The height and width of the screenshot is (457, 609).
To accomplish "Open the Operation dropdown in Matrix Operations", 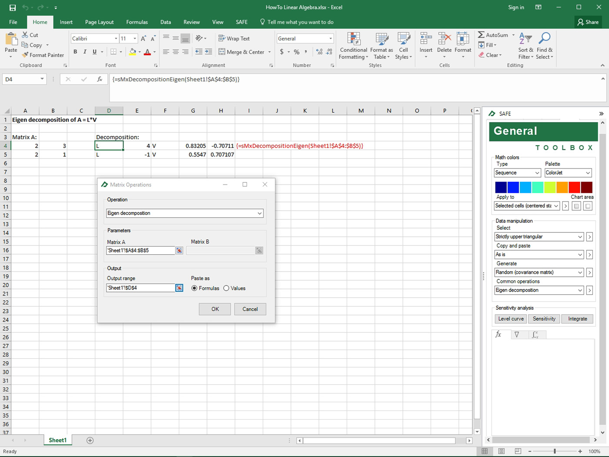I will tap(185, 213).
